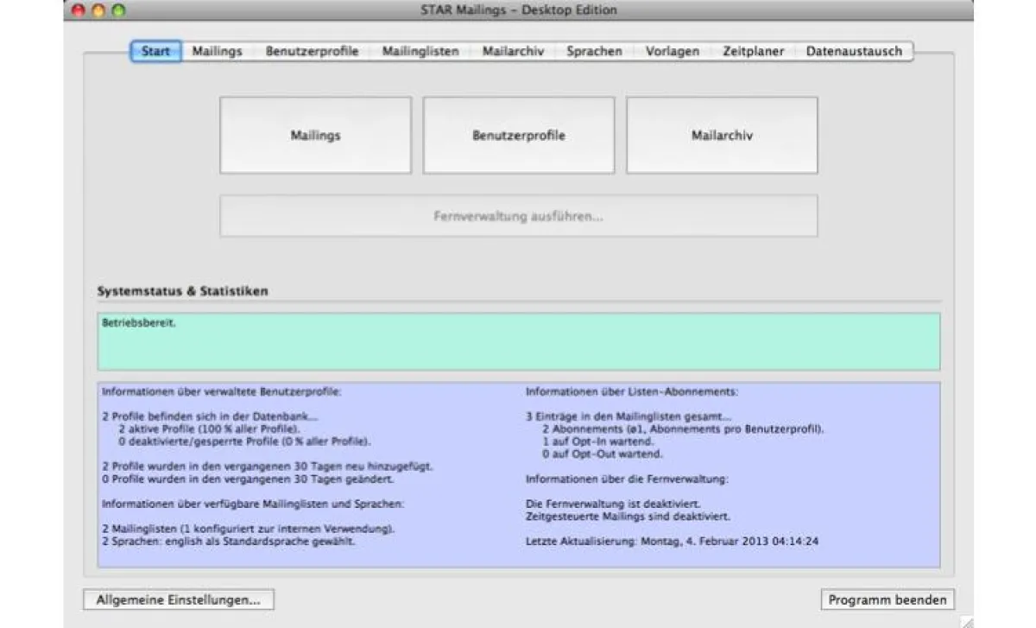Open Mailings from the start screen

tap(315, 135)
